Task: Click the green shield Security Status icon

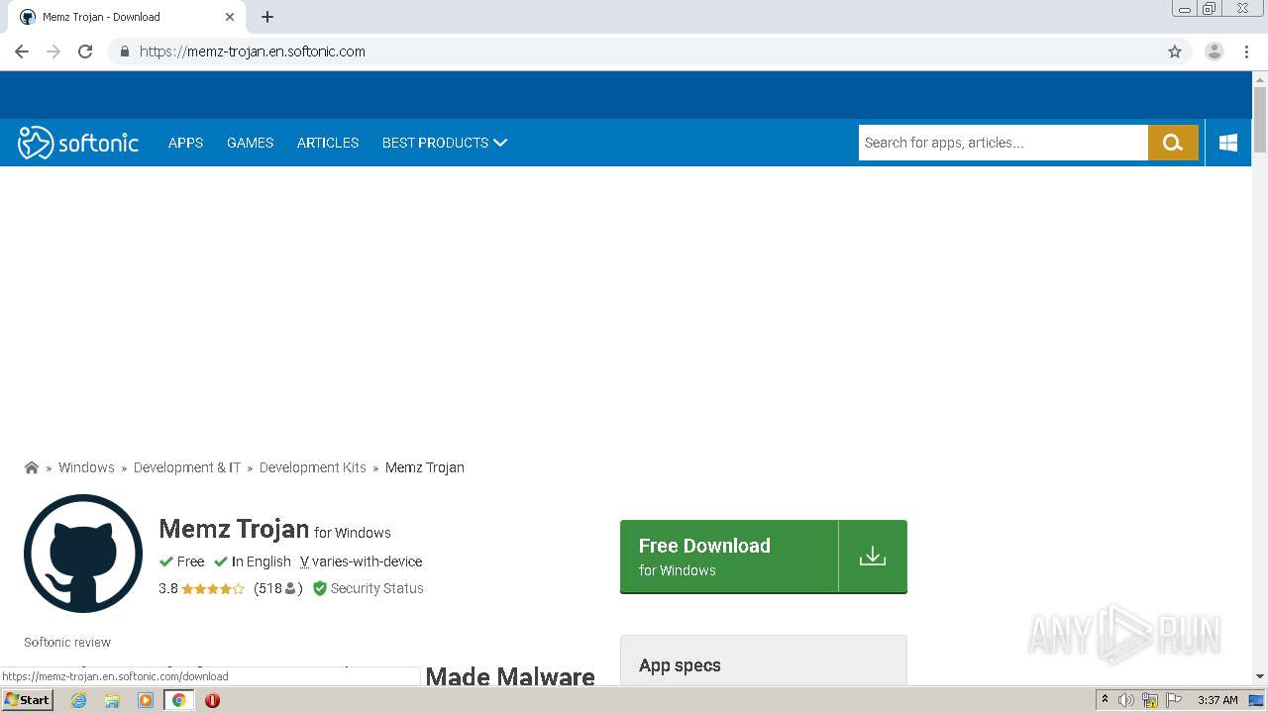Action: tap(320, 588)
